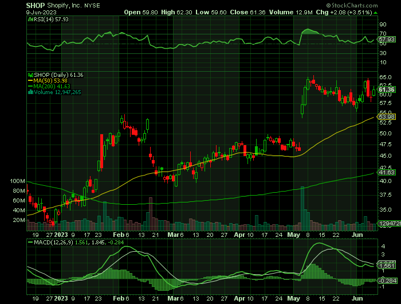Screen dimensions: 401x304
Task: Click the Jun label under the MACD panel
Action: (x=357, y=298)
